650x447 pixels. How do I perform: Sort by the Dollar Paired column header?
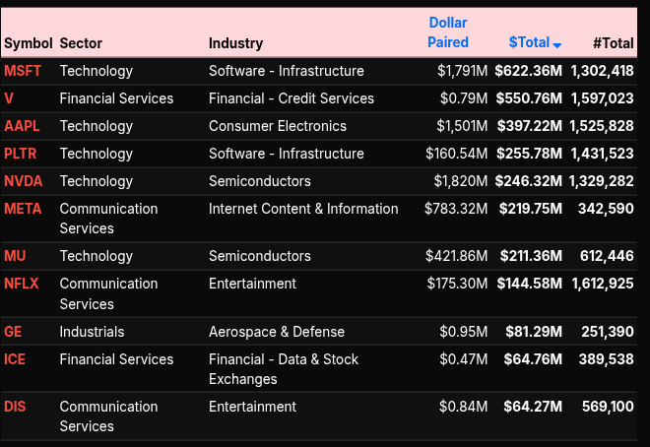click(x=448, y=32)
